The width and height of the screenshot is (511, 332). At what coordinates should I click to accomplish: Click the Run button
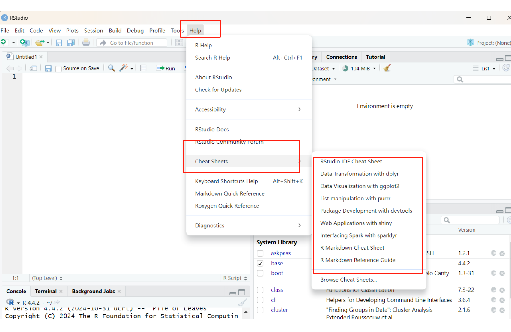166,68
